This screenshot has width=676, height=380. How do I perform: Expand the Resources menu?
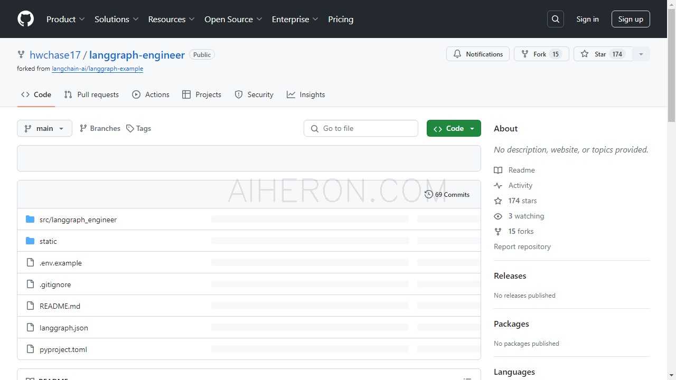[x=171, y=19]
